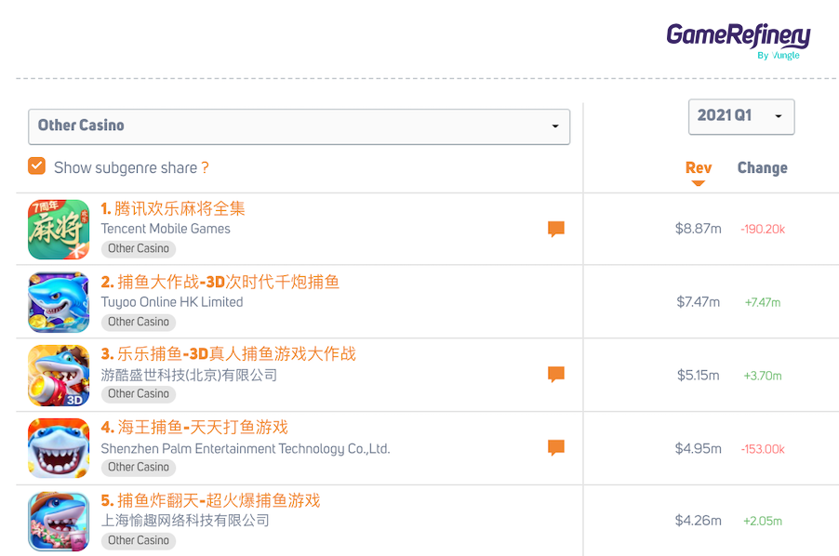The width and height of the screenshot is (839, 556).
Task: Click the GameRefinery logo
Action: [x=738, y=39]
